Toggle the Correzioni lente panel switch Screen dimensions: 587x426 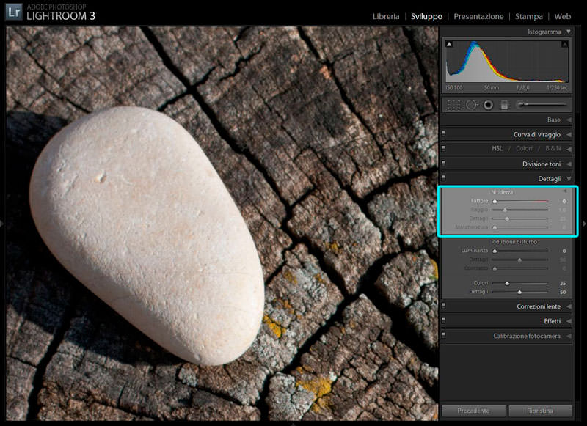[x=444, y=306]
